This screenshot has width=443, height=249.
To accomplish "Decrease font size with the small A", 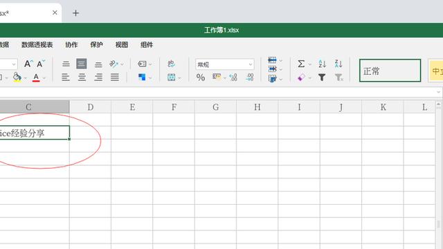I will pyautogui.click(x=41, y=64).
